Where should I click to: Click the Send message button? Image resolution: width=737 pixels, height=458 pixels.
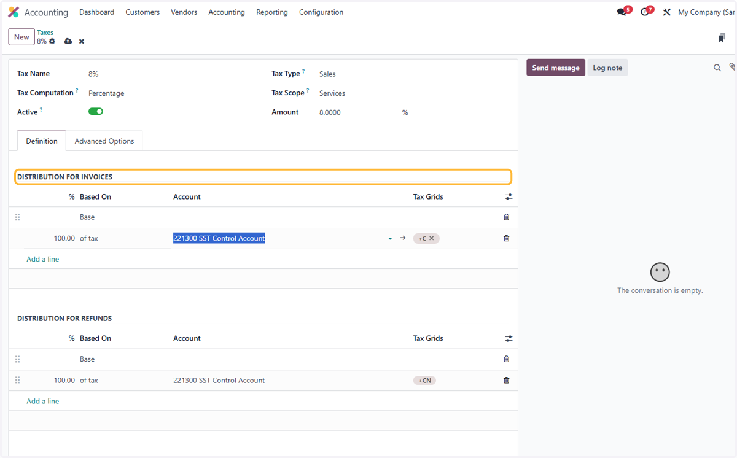point(556,68)
